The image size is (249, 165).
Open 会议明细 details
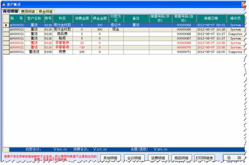click(x=134, y=158)
